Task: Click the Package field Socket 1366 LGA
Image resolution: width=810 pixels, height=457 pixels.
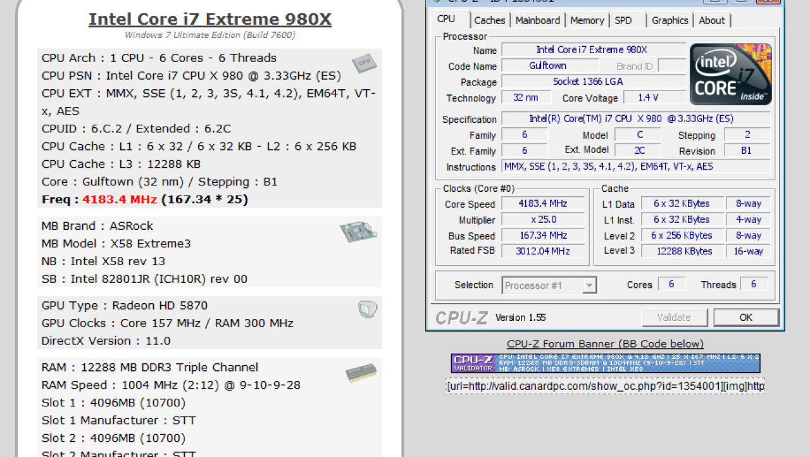Action: pyautogui.click(x=594, y=82)
